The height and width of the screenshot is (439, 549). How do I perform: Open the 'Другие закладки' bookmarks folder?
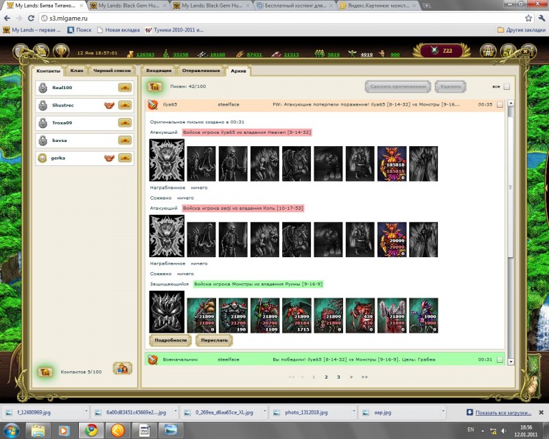coord(522,30)
